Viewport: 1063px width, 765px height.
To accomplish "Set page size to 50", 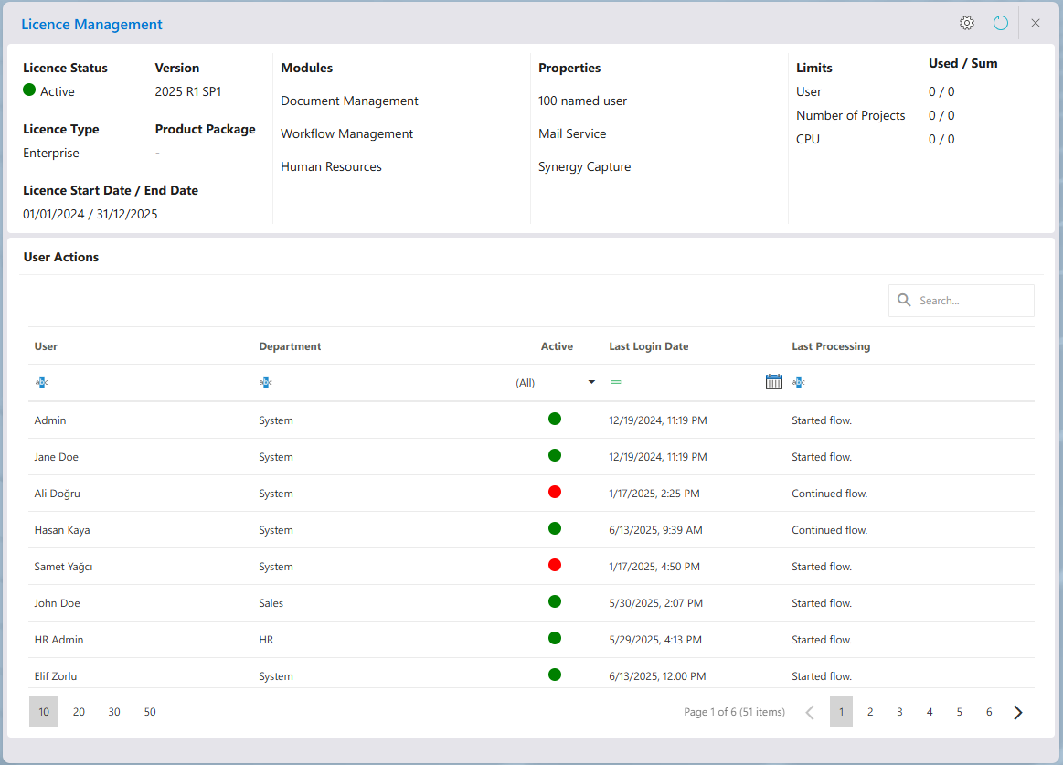I will point(150,712).
